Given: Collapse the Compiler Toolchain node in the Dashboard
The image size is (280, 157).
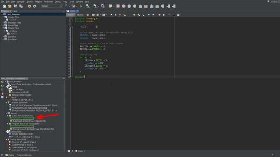Looking at the screenshot, I should (x=6, y=103).
